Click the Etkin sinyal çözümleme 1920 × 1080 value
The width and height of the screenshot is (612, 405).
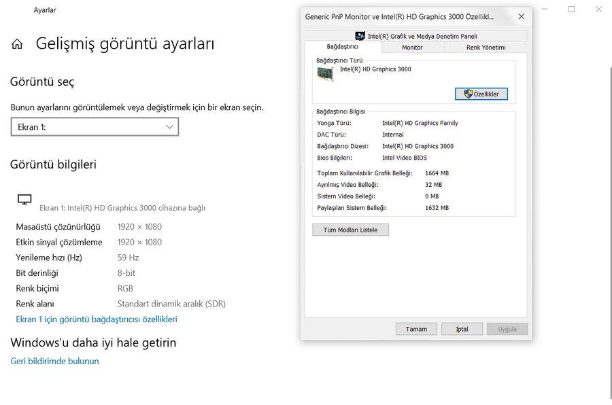coord(139,242)
